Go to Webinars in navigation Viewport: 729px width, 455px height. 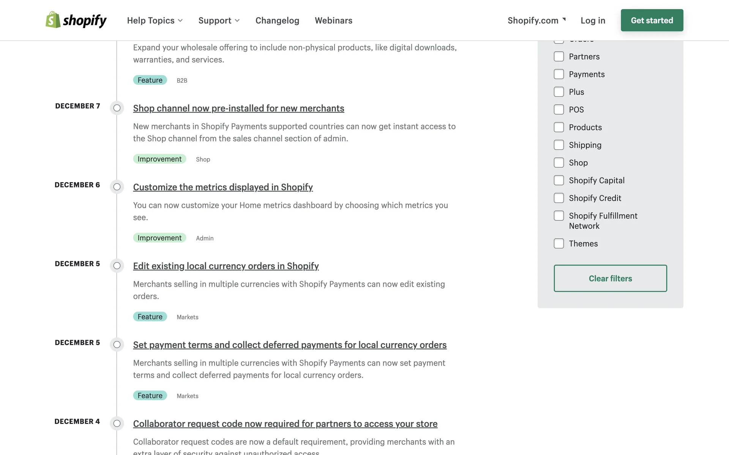click(x=333, y=20)
